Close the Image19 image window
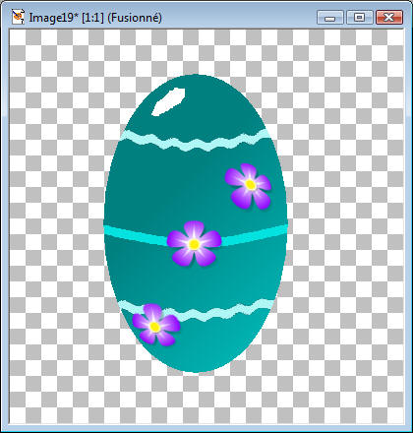413x433 pixels. tap(389, 17)
